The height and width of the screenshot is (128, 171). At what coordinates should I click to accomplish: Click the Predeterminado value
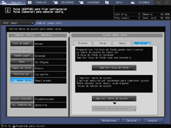coord(50,99)
